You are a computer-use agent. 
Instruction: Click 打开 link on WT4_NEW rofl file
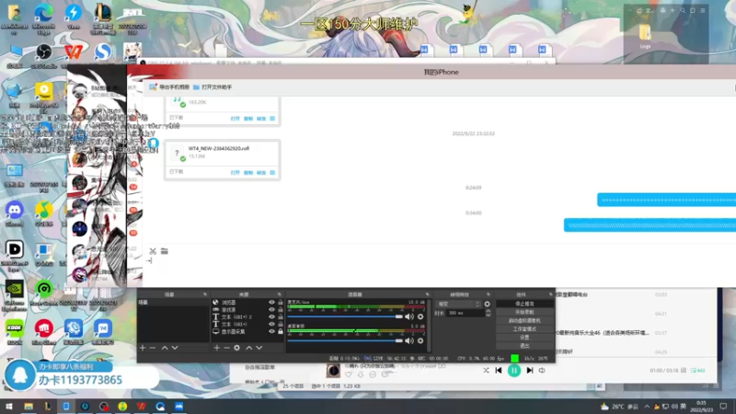[236, 173]
